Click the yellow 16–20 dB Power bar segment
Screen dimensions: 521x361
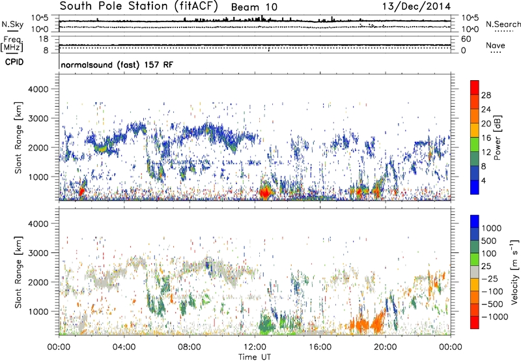click(475, 130)
